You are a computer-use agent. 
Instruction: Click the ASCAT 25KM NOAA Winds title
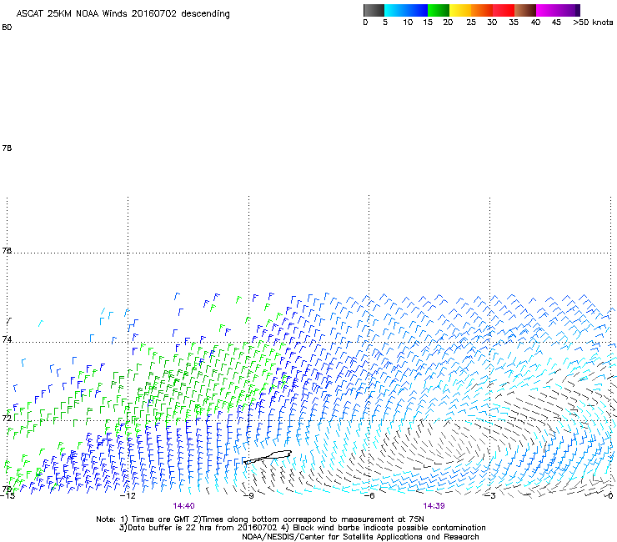pyautogui.click(x=123, y=14)
